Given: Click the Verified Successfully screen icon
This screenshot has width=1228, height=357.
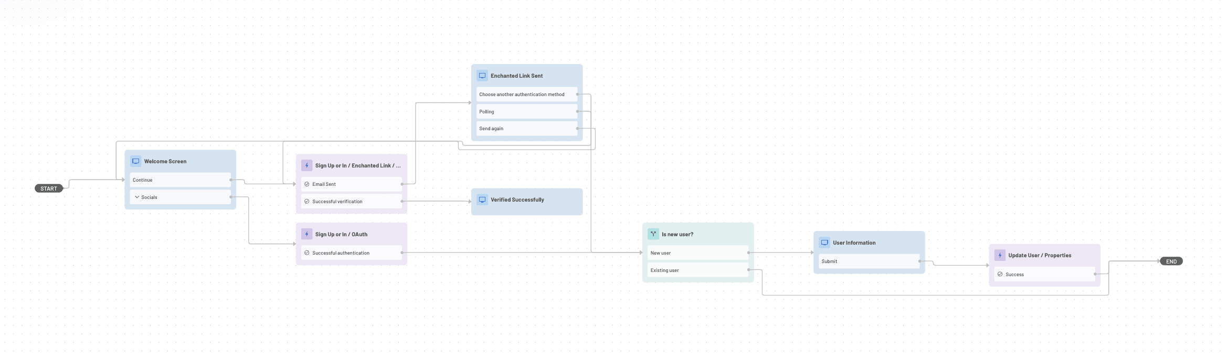Looking at the screenshot, I should point(482,199).
